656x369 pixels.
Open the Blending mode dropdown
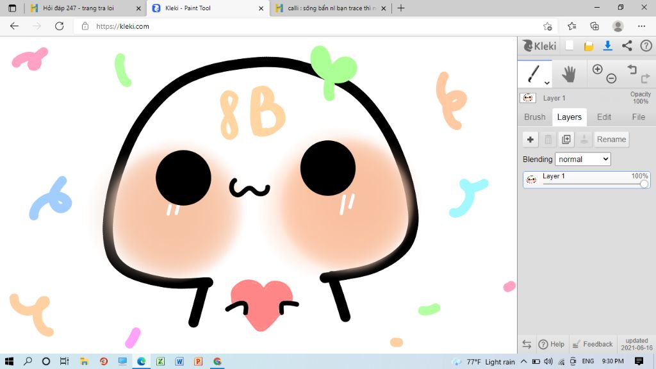tap(583, 159)
